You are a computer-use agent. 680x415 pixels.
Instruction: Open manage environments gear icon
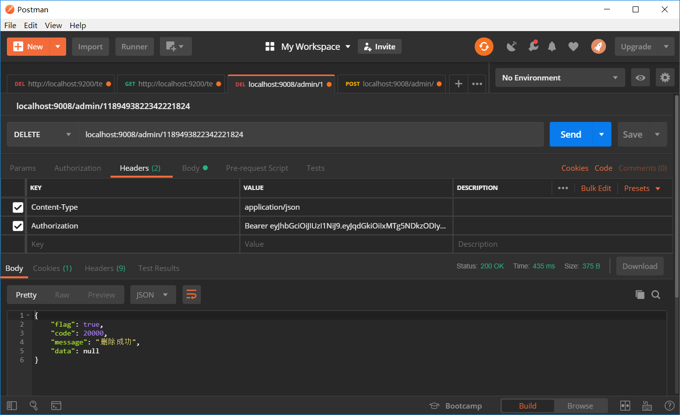[x=665, y=77]
